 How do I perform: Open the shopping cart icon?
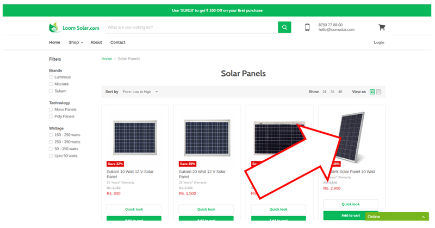click(x=382, y=27)
